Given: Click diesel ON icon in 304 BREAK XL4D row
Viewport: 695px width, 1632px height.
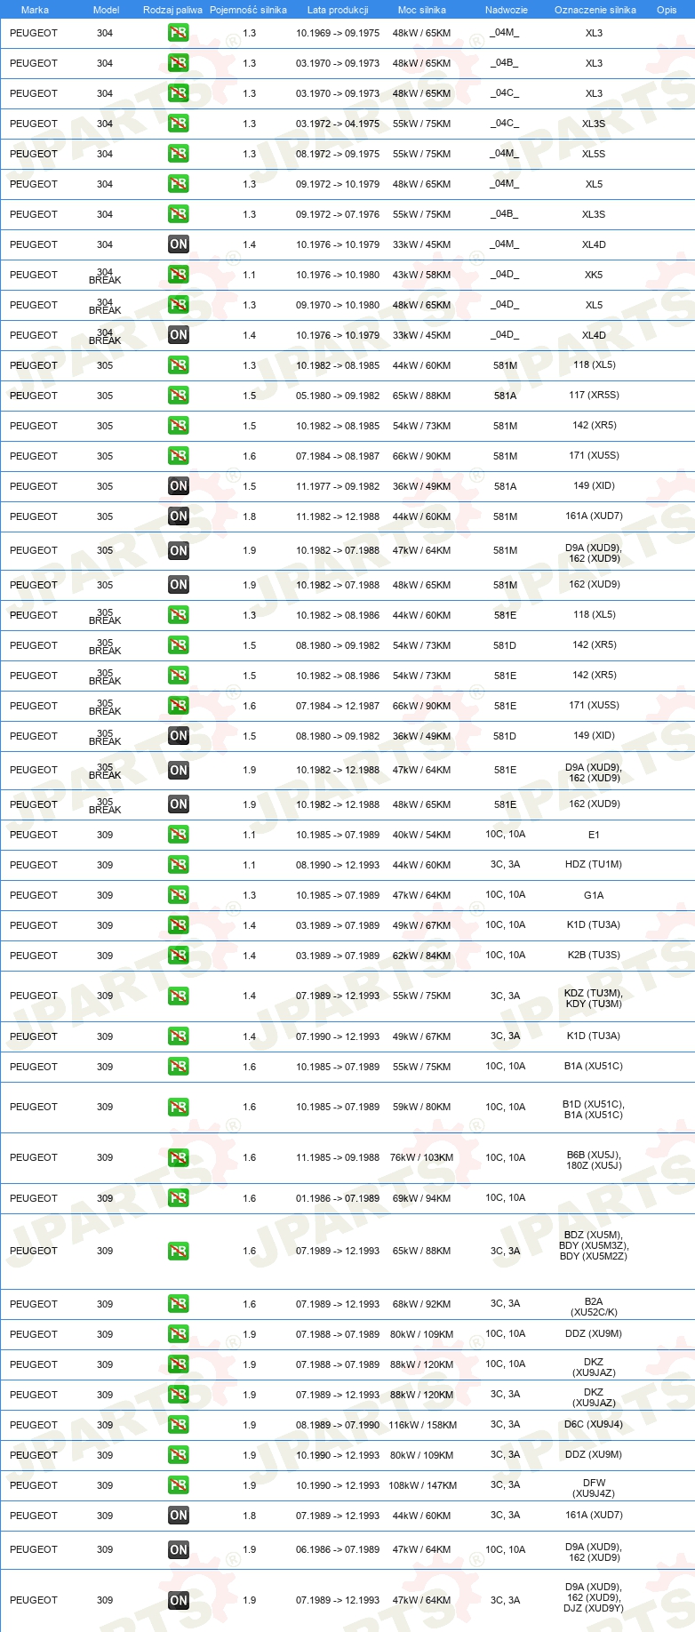Looking at the screenshot, I should click(x=179, y=335).
